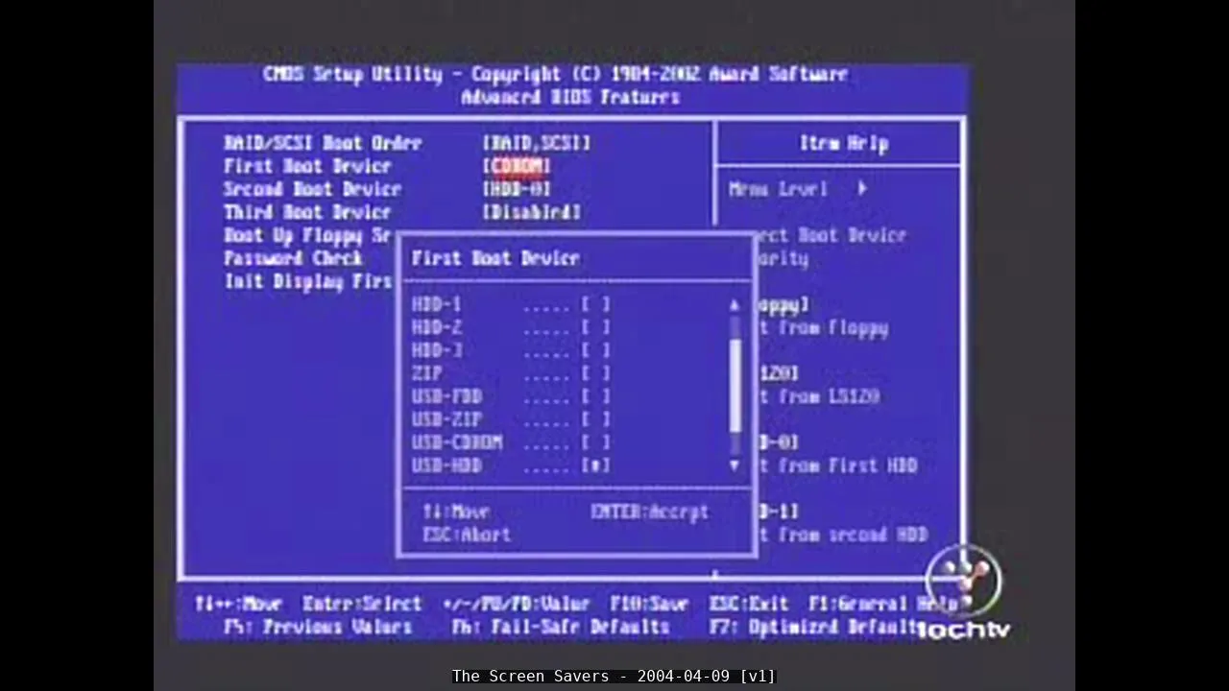Click the popup scrollbar up arrow
The width and height of the screenshot is (1229, 691).
click(x=735, y=305)
